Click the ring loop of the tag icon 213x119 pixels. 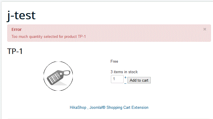[x=67, y=72]
